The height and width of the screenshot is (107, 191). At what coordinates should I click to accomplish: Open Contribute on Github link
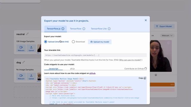(135, 69)
